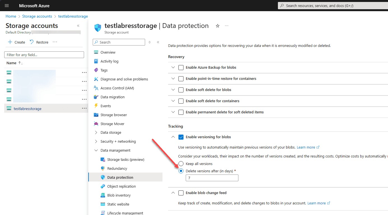Click the Blob inventory icon
This screenshot has width=388, height=215.
coord(103,195)
